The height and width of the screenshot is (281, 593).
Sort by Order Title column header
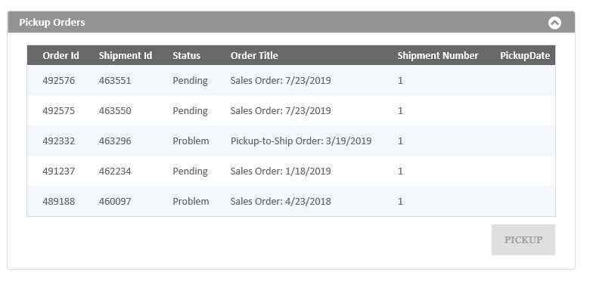click(254, 56)
